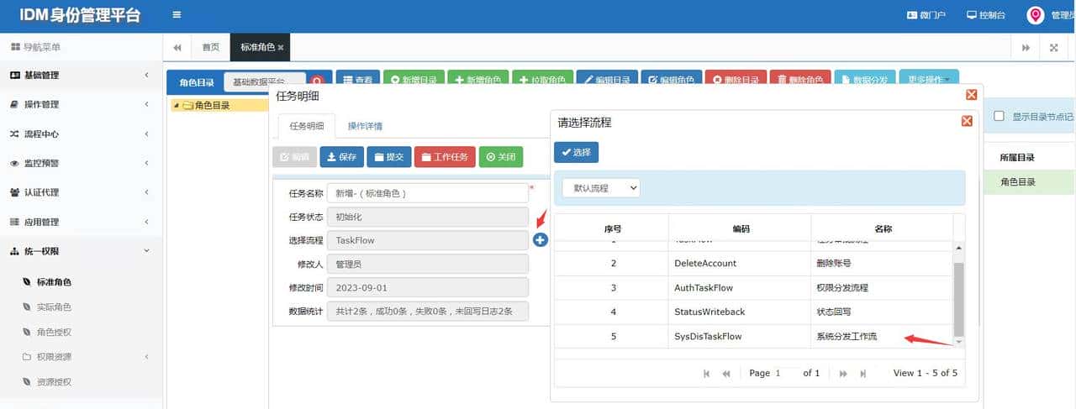The image size is (1076, 409).
Task: Open the 默认流程 dropdown
Action: coord(601,188)
